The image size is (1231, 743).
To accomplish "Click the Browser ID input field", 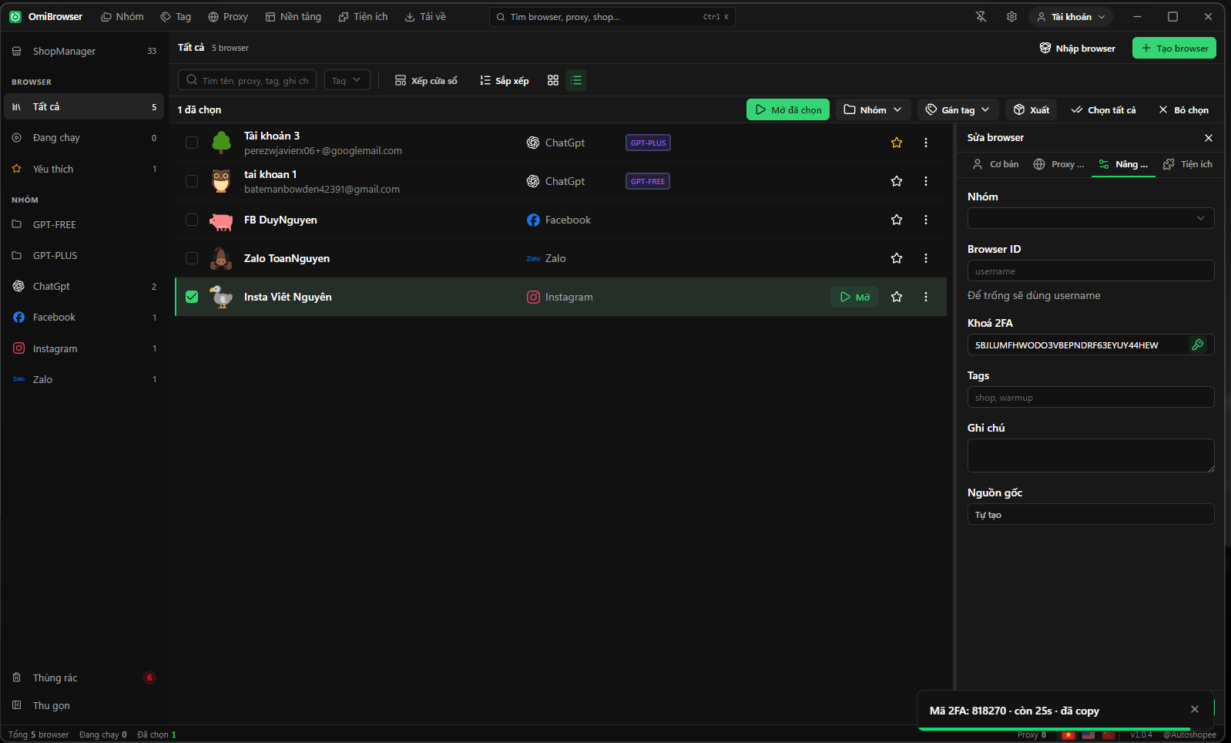I will [1091, 271].
